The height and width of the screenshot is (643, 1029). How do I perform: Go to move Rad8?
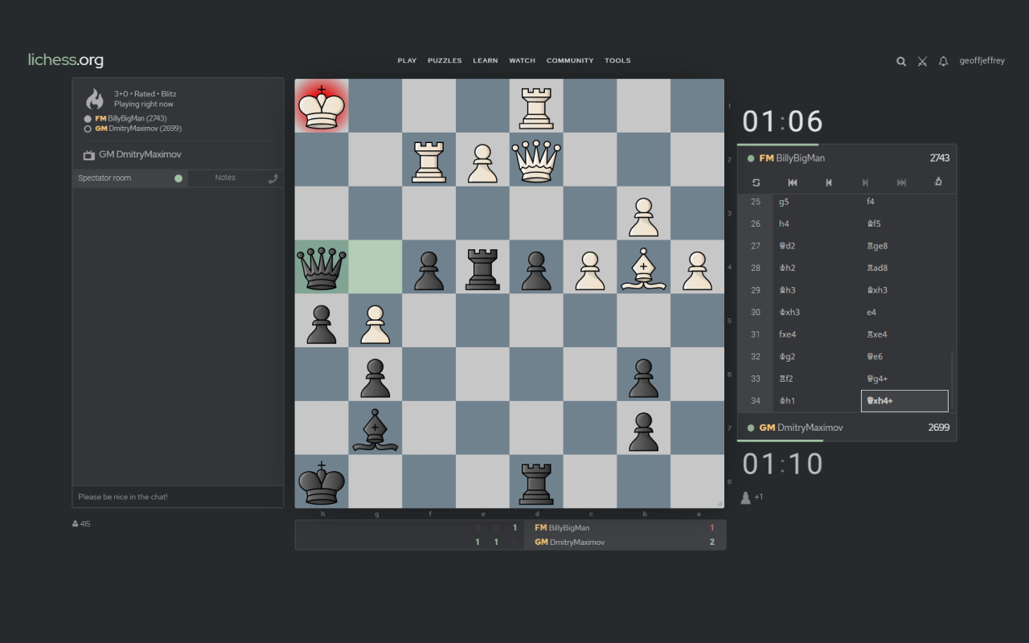904,268
